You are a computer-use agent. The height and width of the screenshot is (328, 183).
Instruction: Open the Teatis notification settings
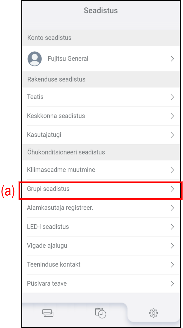pyautogui.click(x=35, y=97)
